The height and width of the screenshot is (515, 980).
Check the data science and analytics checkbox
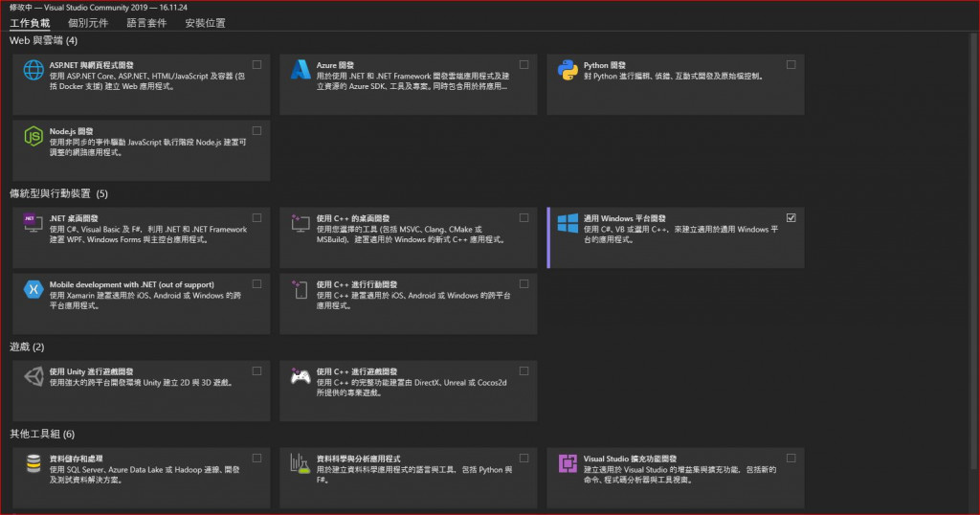tap(523, 459)
